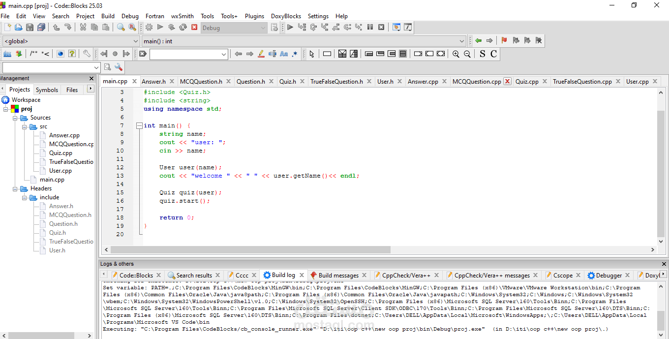Toggle search in selected text only
The image size is (669, 339).
[273, 54]
